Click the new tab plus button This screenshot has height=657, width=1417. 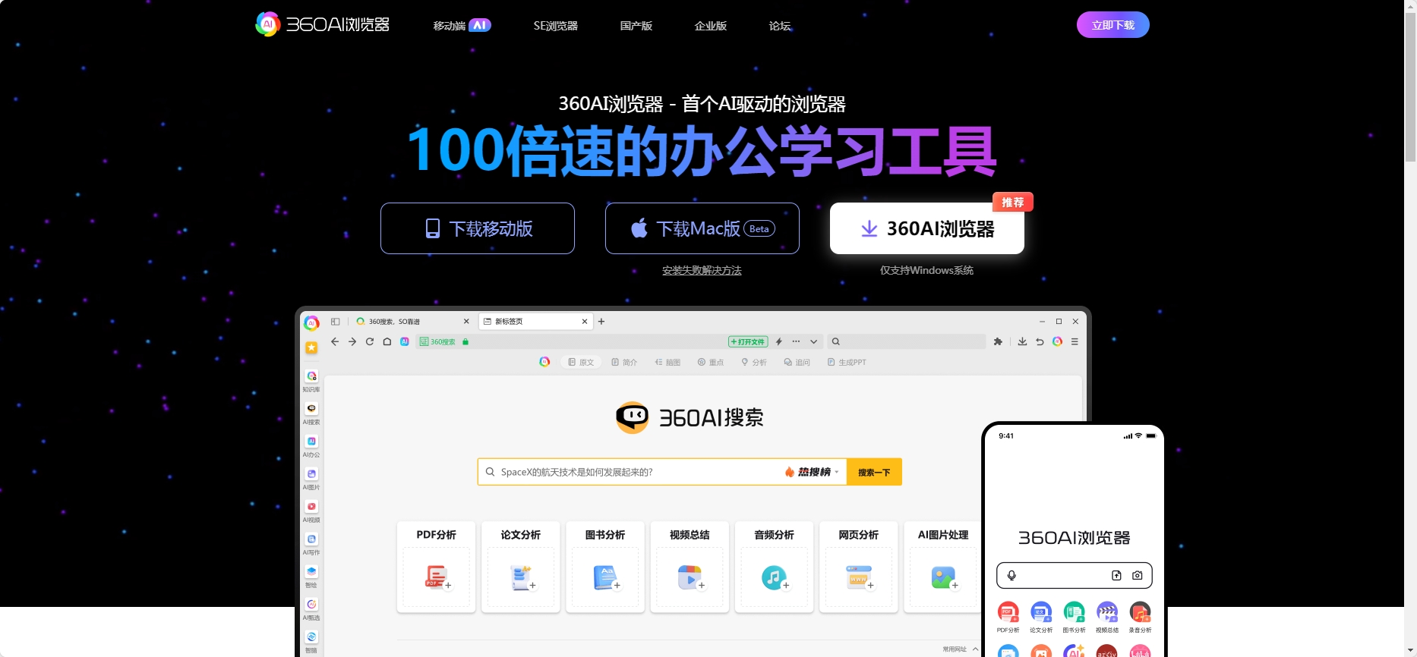pos(601,322)
